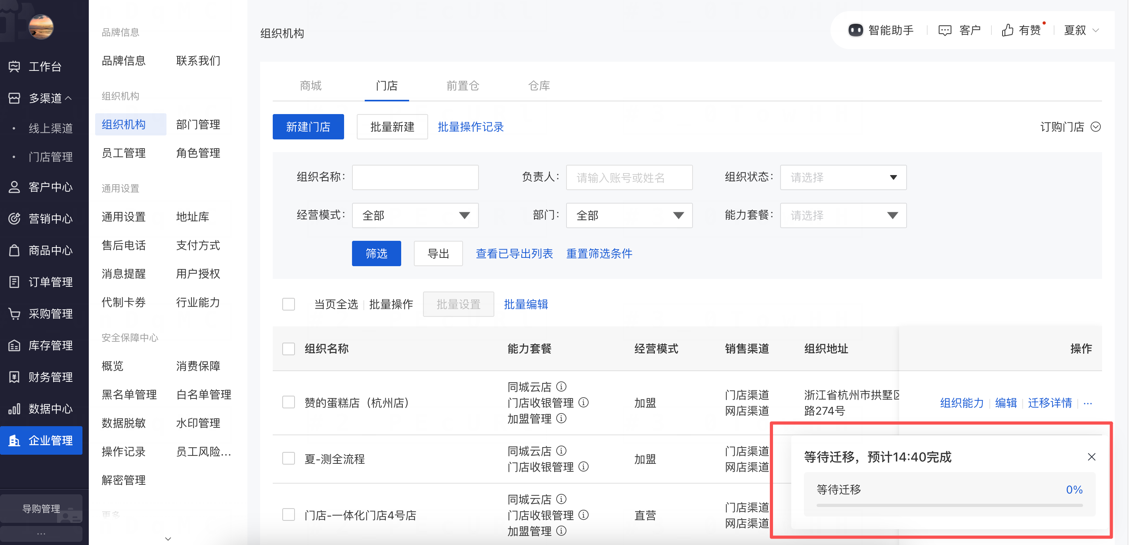Viewport: 1129px width, 545px height.
Task: Expand the 订购门店 chevron
Action: pyautogui.click(x=1095, y=127)
